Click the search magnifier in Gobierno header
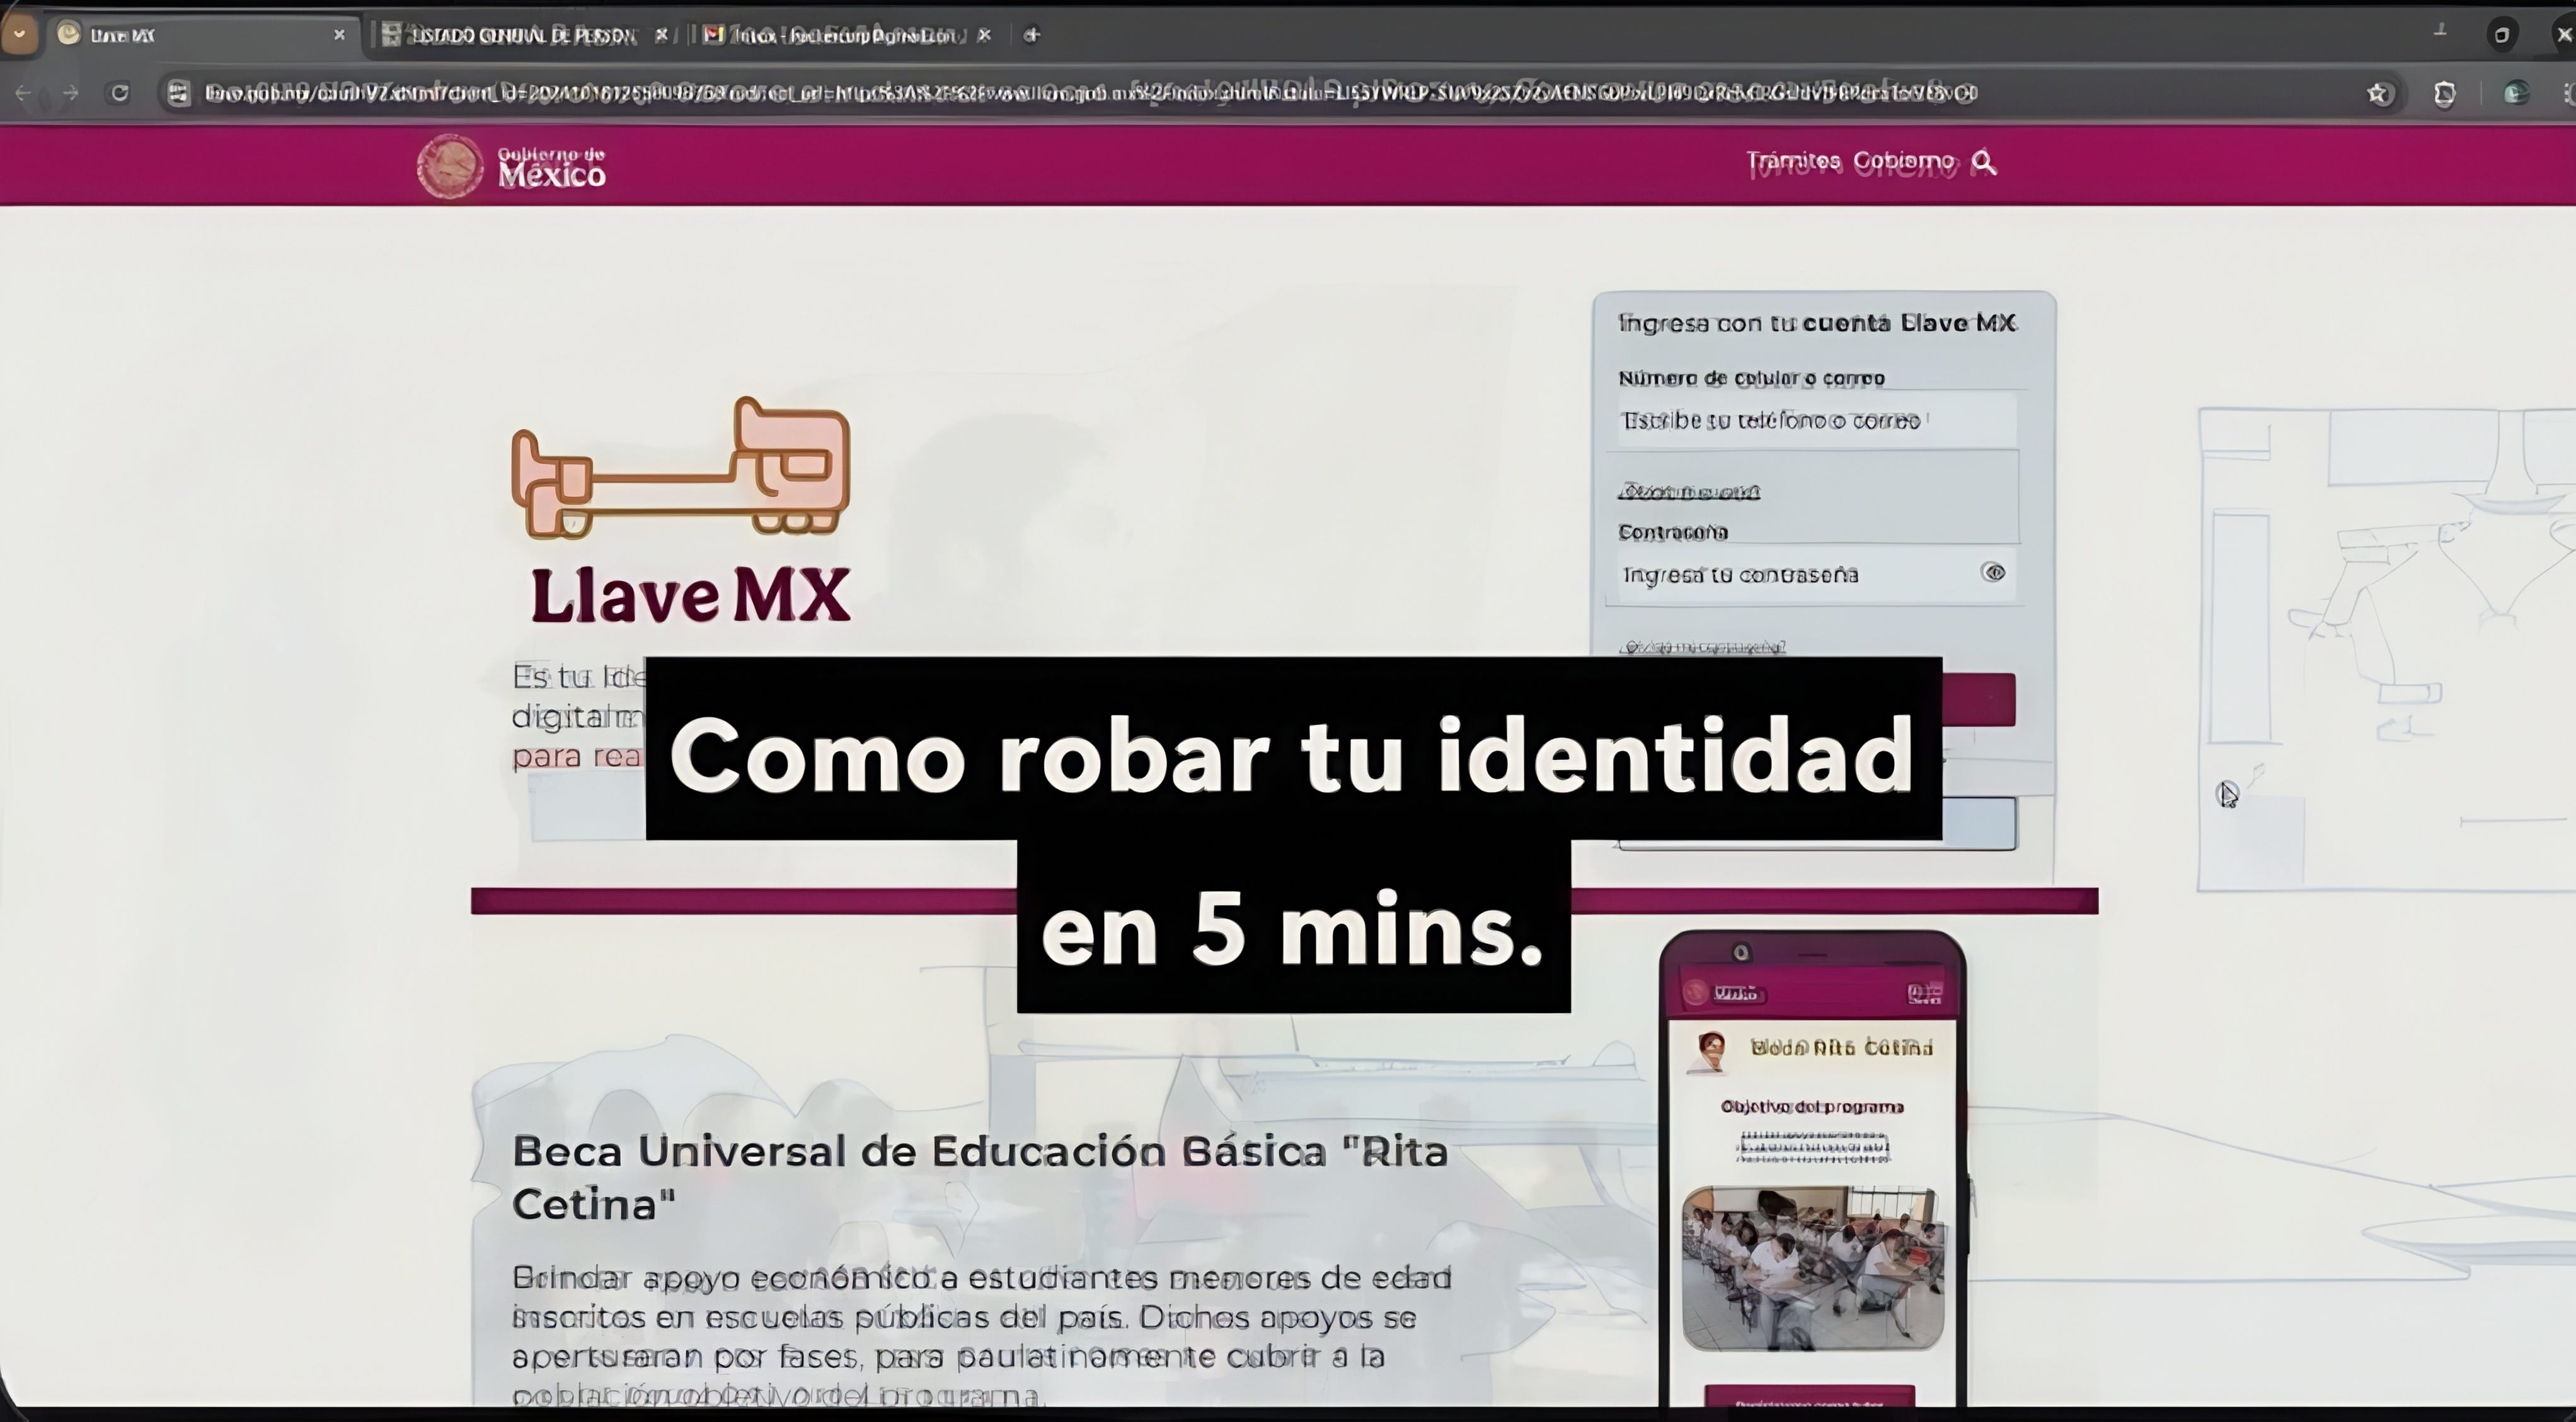The width and height of the screenshot is (2576, 1422). coord(1984,162)
